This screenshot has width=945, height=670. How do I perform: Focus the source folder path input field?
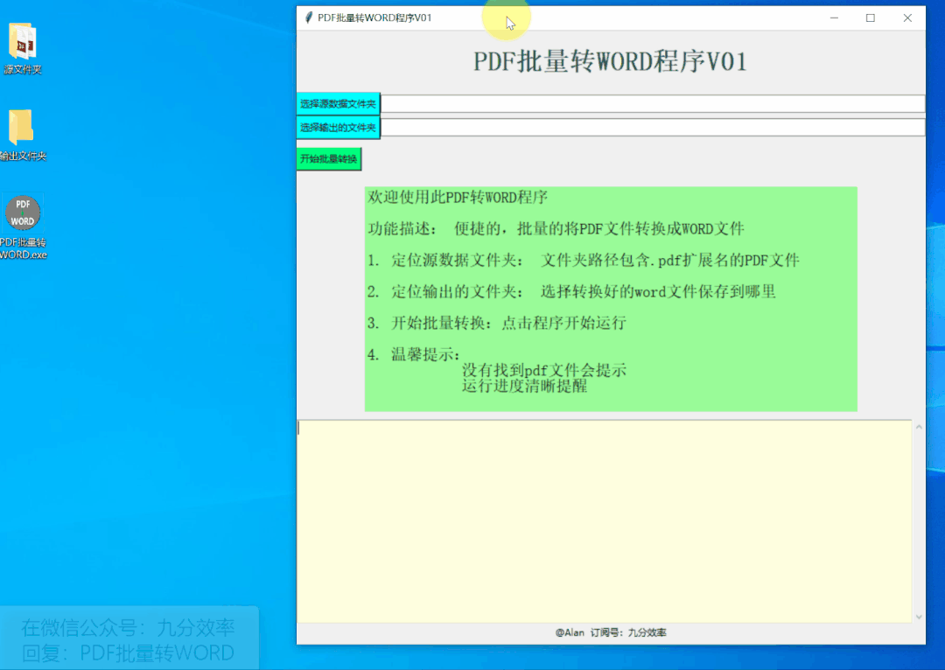pyautogui.click(x=653, y=103)
